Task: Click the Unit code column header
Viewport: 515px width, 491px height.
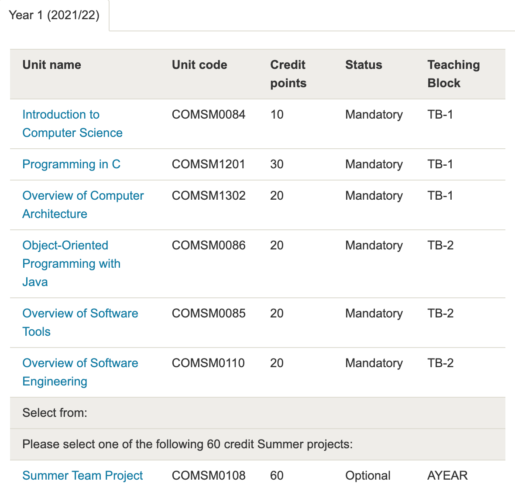Action: [199, 65]
